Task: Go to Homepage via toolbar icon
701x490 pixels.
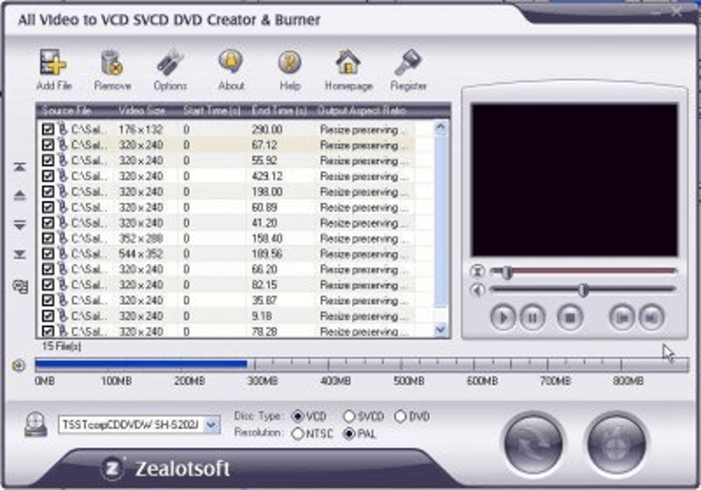Action: point(348,62)
